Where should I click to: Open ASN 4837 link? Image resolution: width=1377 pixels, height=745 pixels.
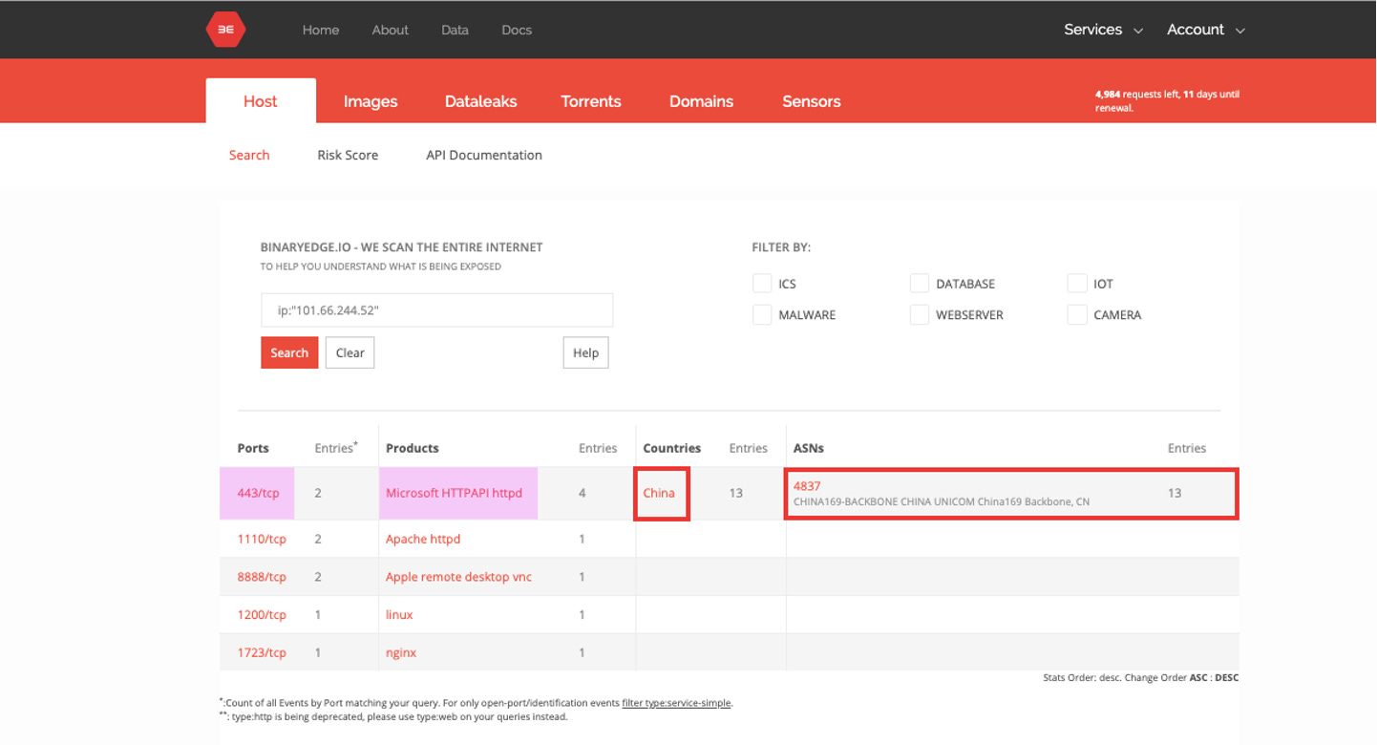[807, 486]
